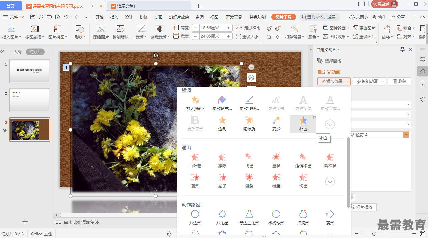Select the 更改线条 effect

point(249,103)
